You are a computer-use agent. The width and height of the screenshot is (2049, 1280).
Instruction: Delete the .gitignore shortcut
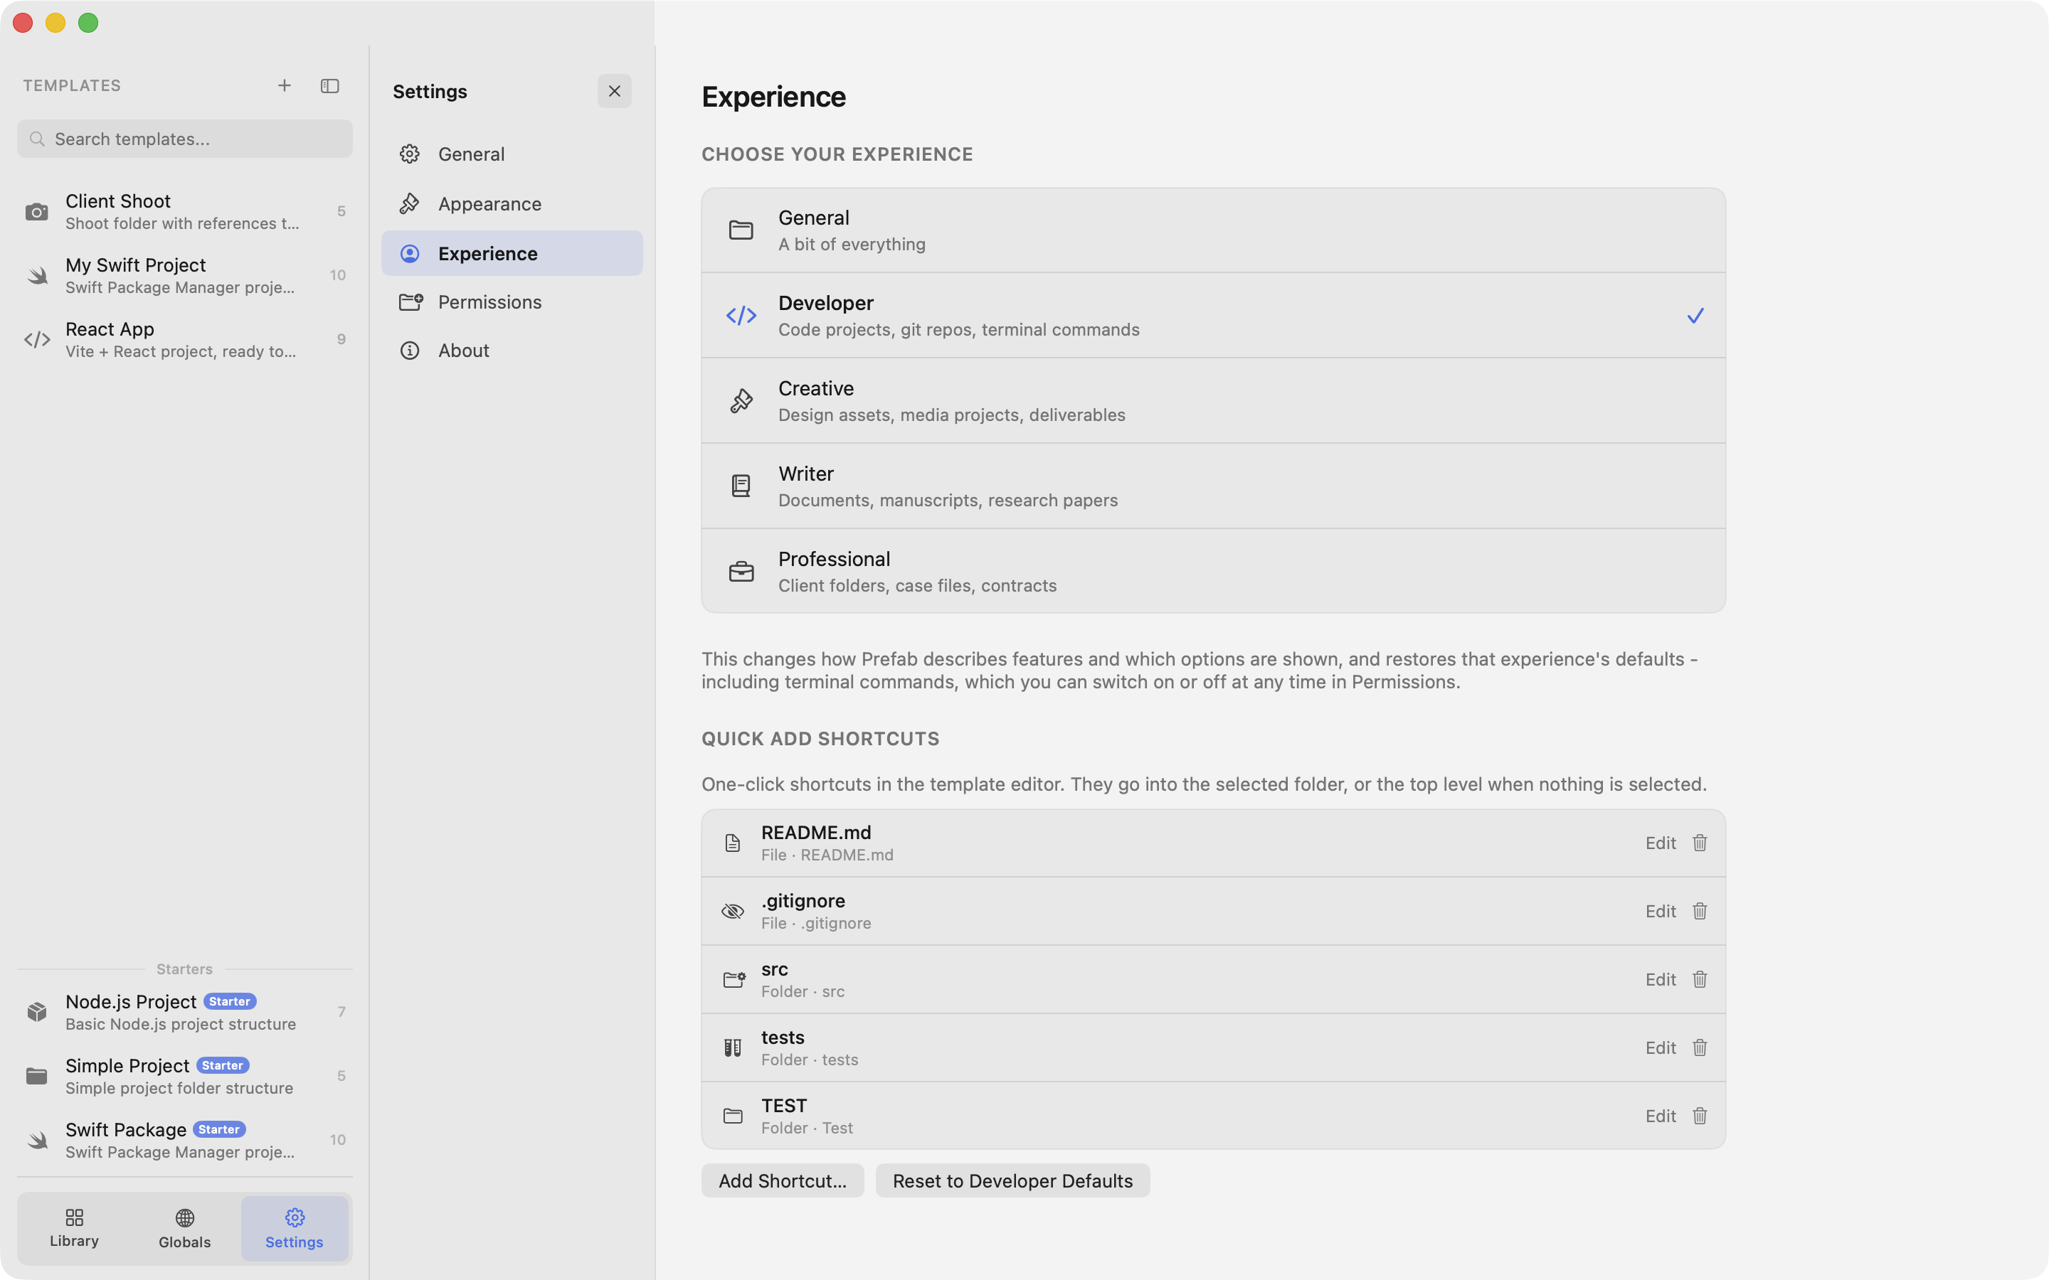(x=1699, y=912)
